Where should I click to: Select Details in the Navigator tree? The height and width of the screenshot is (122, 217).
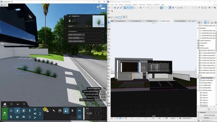pos(202,45)
